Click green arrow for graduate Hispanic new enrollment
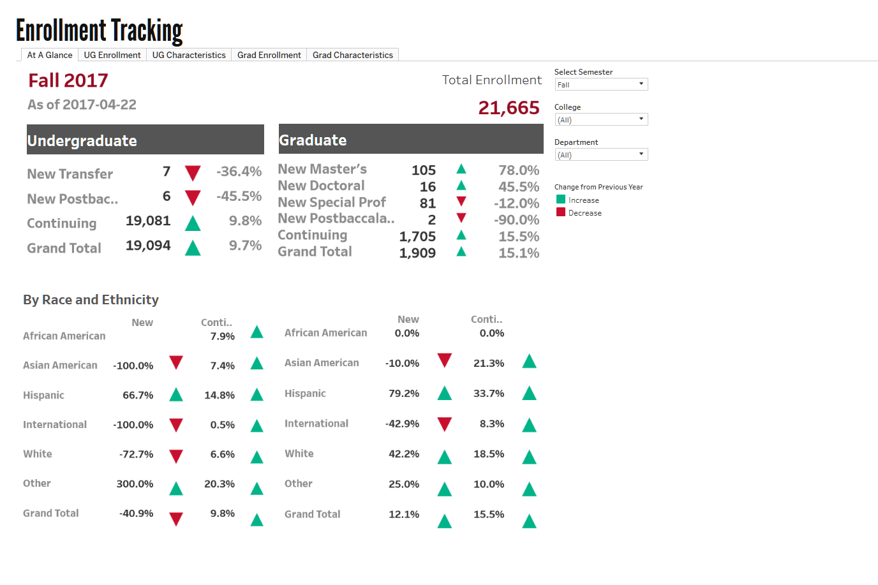 pyautogui.click(x=445, y=394)
